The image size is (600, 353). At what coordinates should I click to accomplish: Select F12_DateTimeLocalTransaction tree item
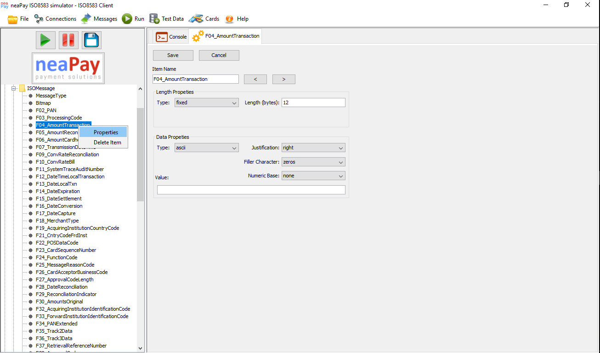click(x=70, y=176)
